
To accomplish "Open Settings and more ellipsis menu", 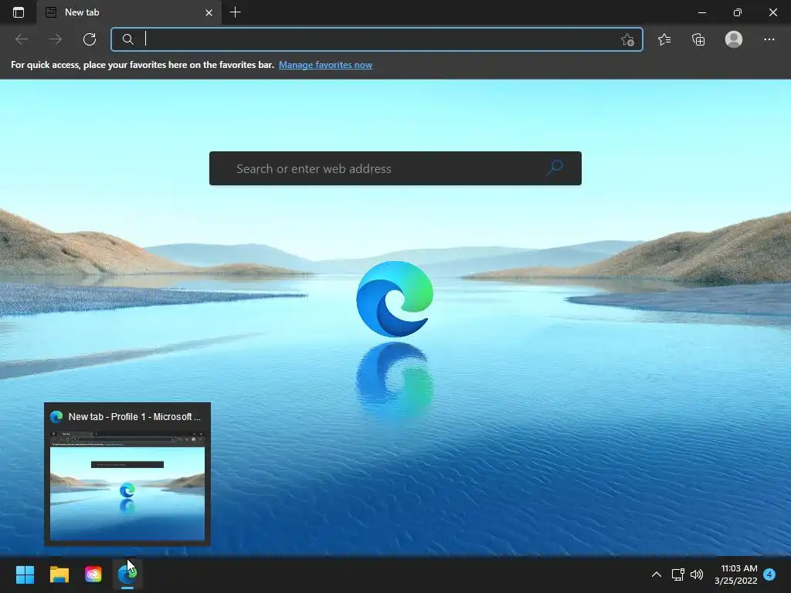I will 769,39.
